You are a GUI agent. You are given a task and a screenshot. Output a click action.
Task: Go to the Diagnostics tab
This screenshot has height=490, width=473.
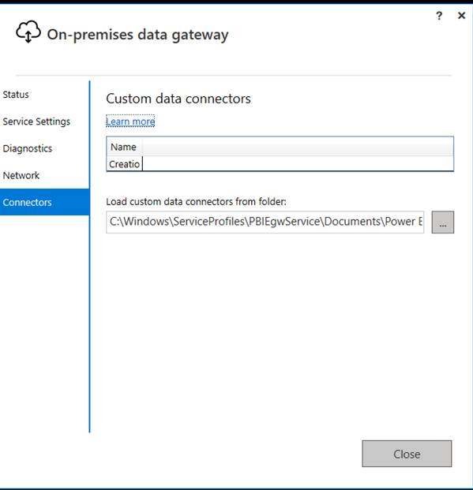[27, 148]
